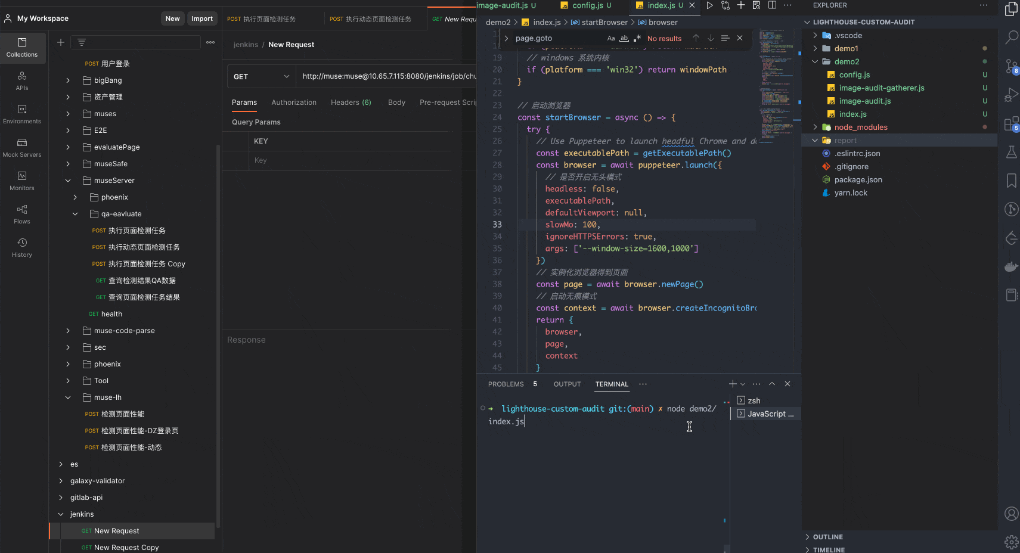1020x553 pixels.
Task: Expand the node_modules folder in Explorer
Action: (815, 127)
